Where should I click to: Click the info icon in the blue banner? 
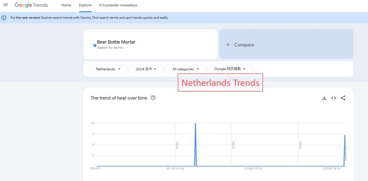pyautogui.click(x=4, y=18)
